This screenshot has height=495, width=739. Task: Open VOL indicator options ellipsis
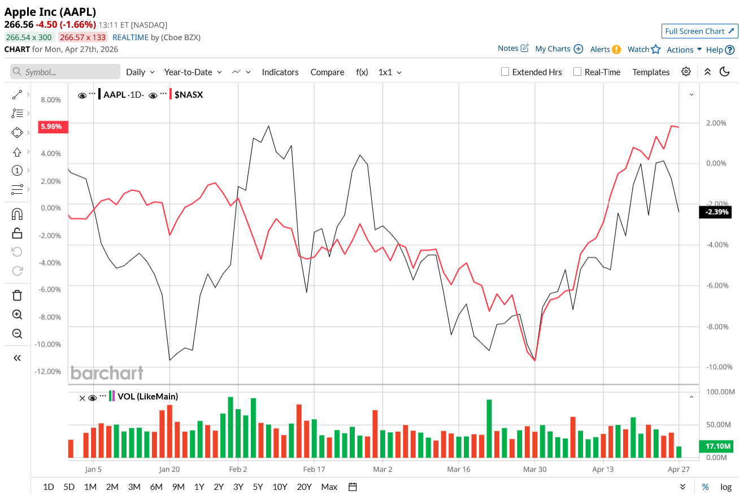[x=103, y=396]
